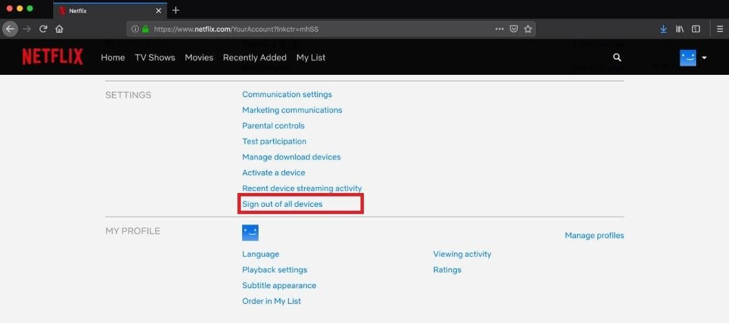This screenshot has height=323, width=729.
Task: Click the Viewing activity link
Action: pyautogui.click(x=462, y=254)
